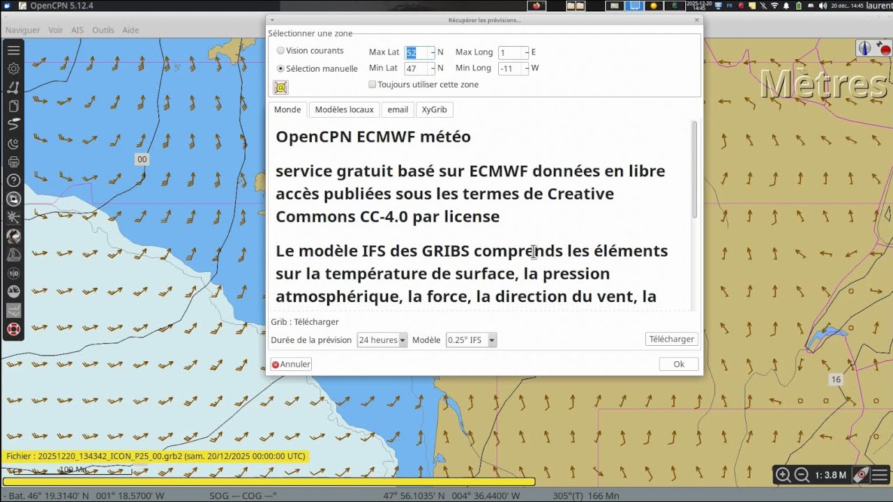This screenshot has height=502, width=893.
Task: Click the 'Fichier : 20251220_134342_ICON_P25_00.grb2' label
Action: pyautogui.click(x=155, y=457)
